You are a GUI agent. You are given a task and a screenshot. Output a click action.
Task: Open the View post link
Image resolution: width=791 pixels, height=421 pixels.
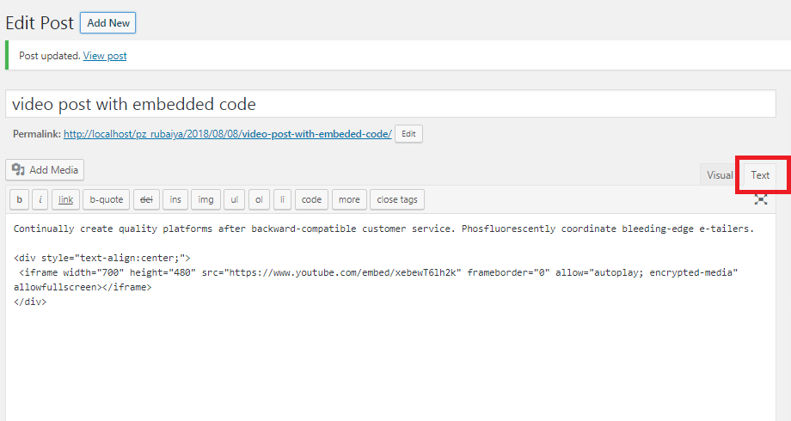click(x=105, y=56)
